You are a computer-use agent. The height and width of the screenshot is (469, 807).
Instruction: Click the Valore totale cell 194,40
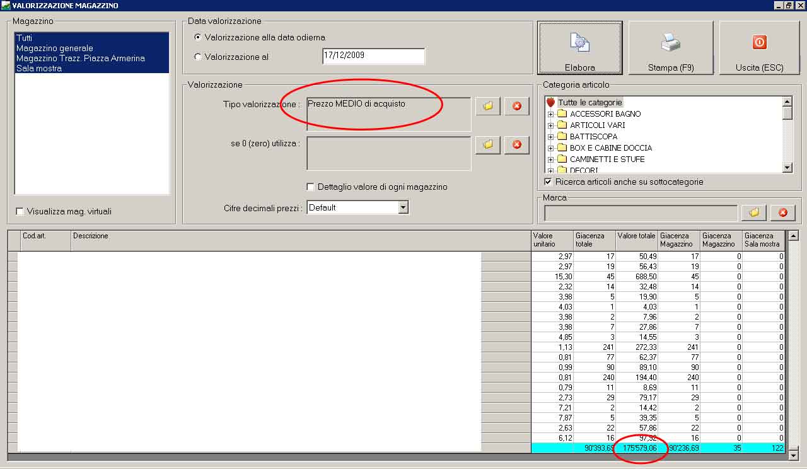pos(637,378)
